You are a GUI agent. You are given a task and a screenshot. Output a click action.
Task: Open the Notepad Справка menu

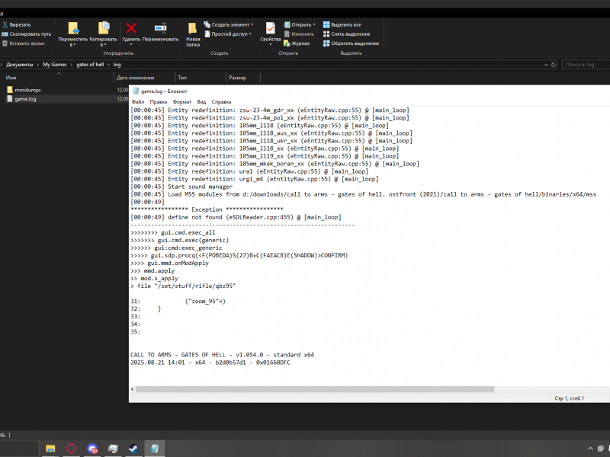221,102
